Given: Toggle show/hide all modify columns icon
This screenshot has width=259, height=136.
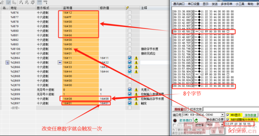Looking at the screenshot, I should [9, 2].
